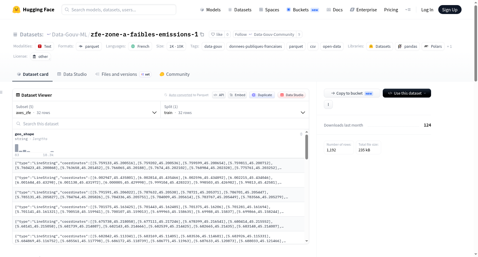Switch to the Dataset card tab
478x257 pixels.
coord(32,74)
